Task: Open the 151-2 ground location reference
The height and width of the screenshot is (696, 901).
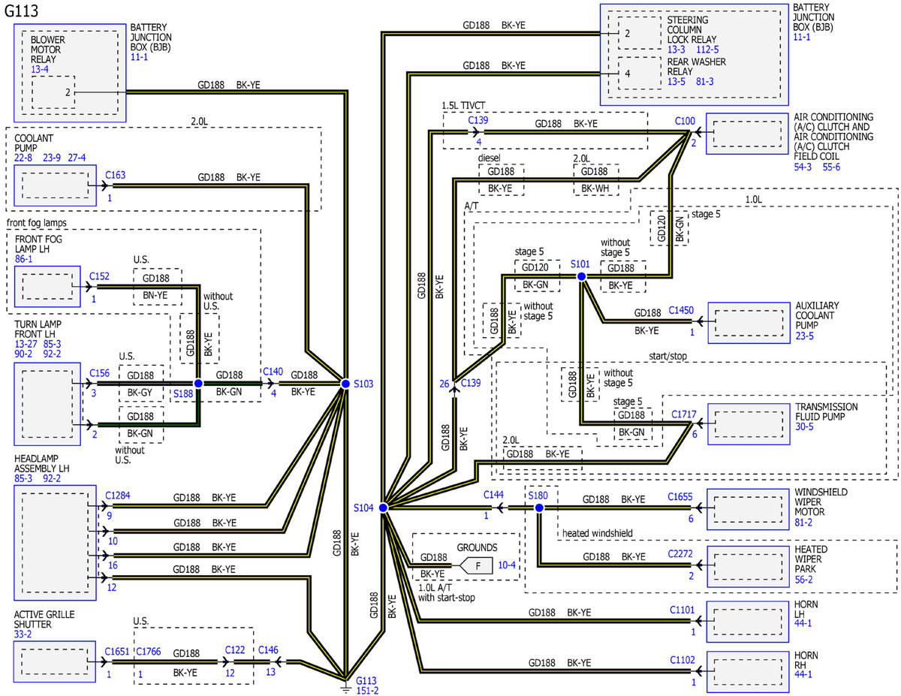Action: (366, 690)
